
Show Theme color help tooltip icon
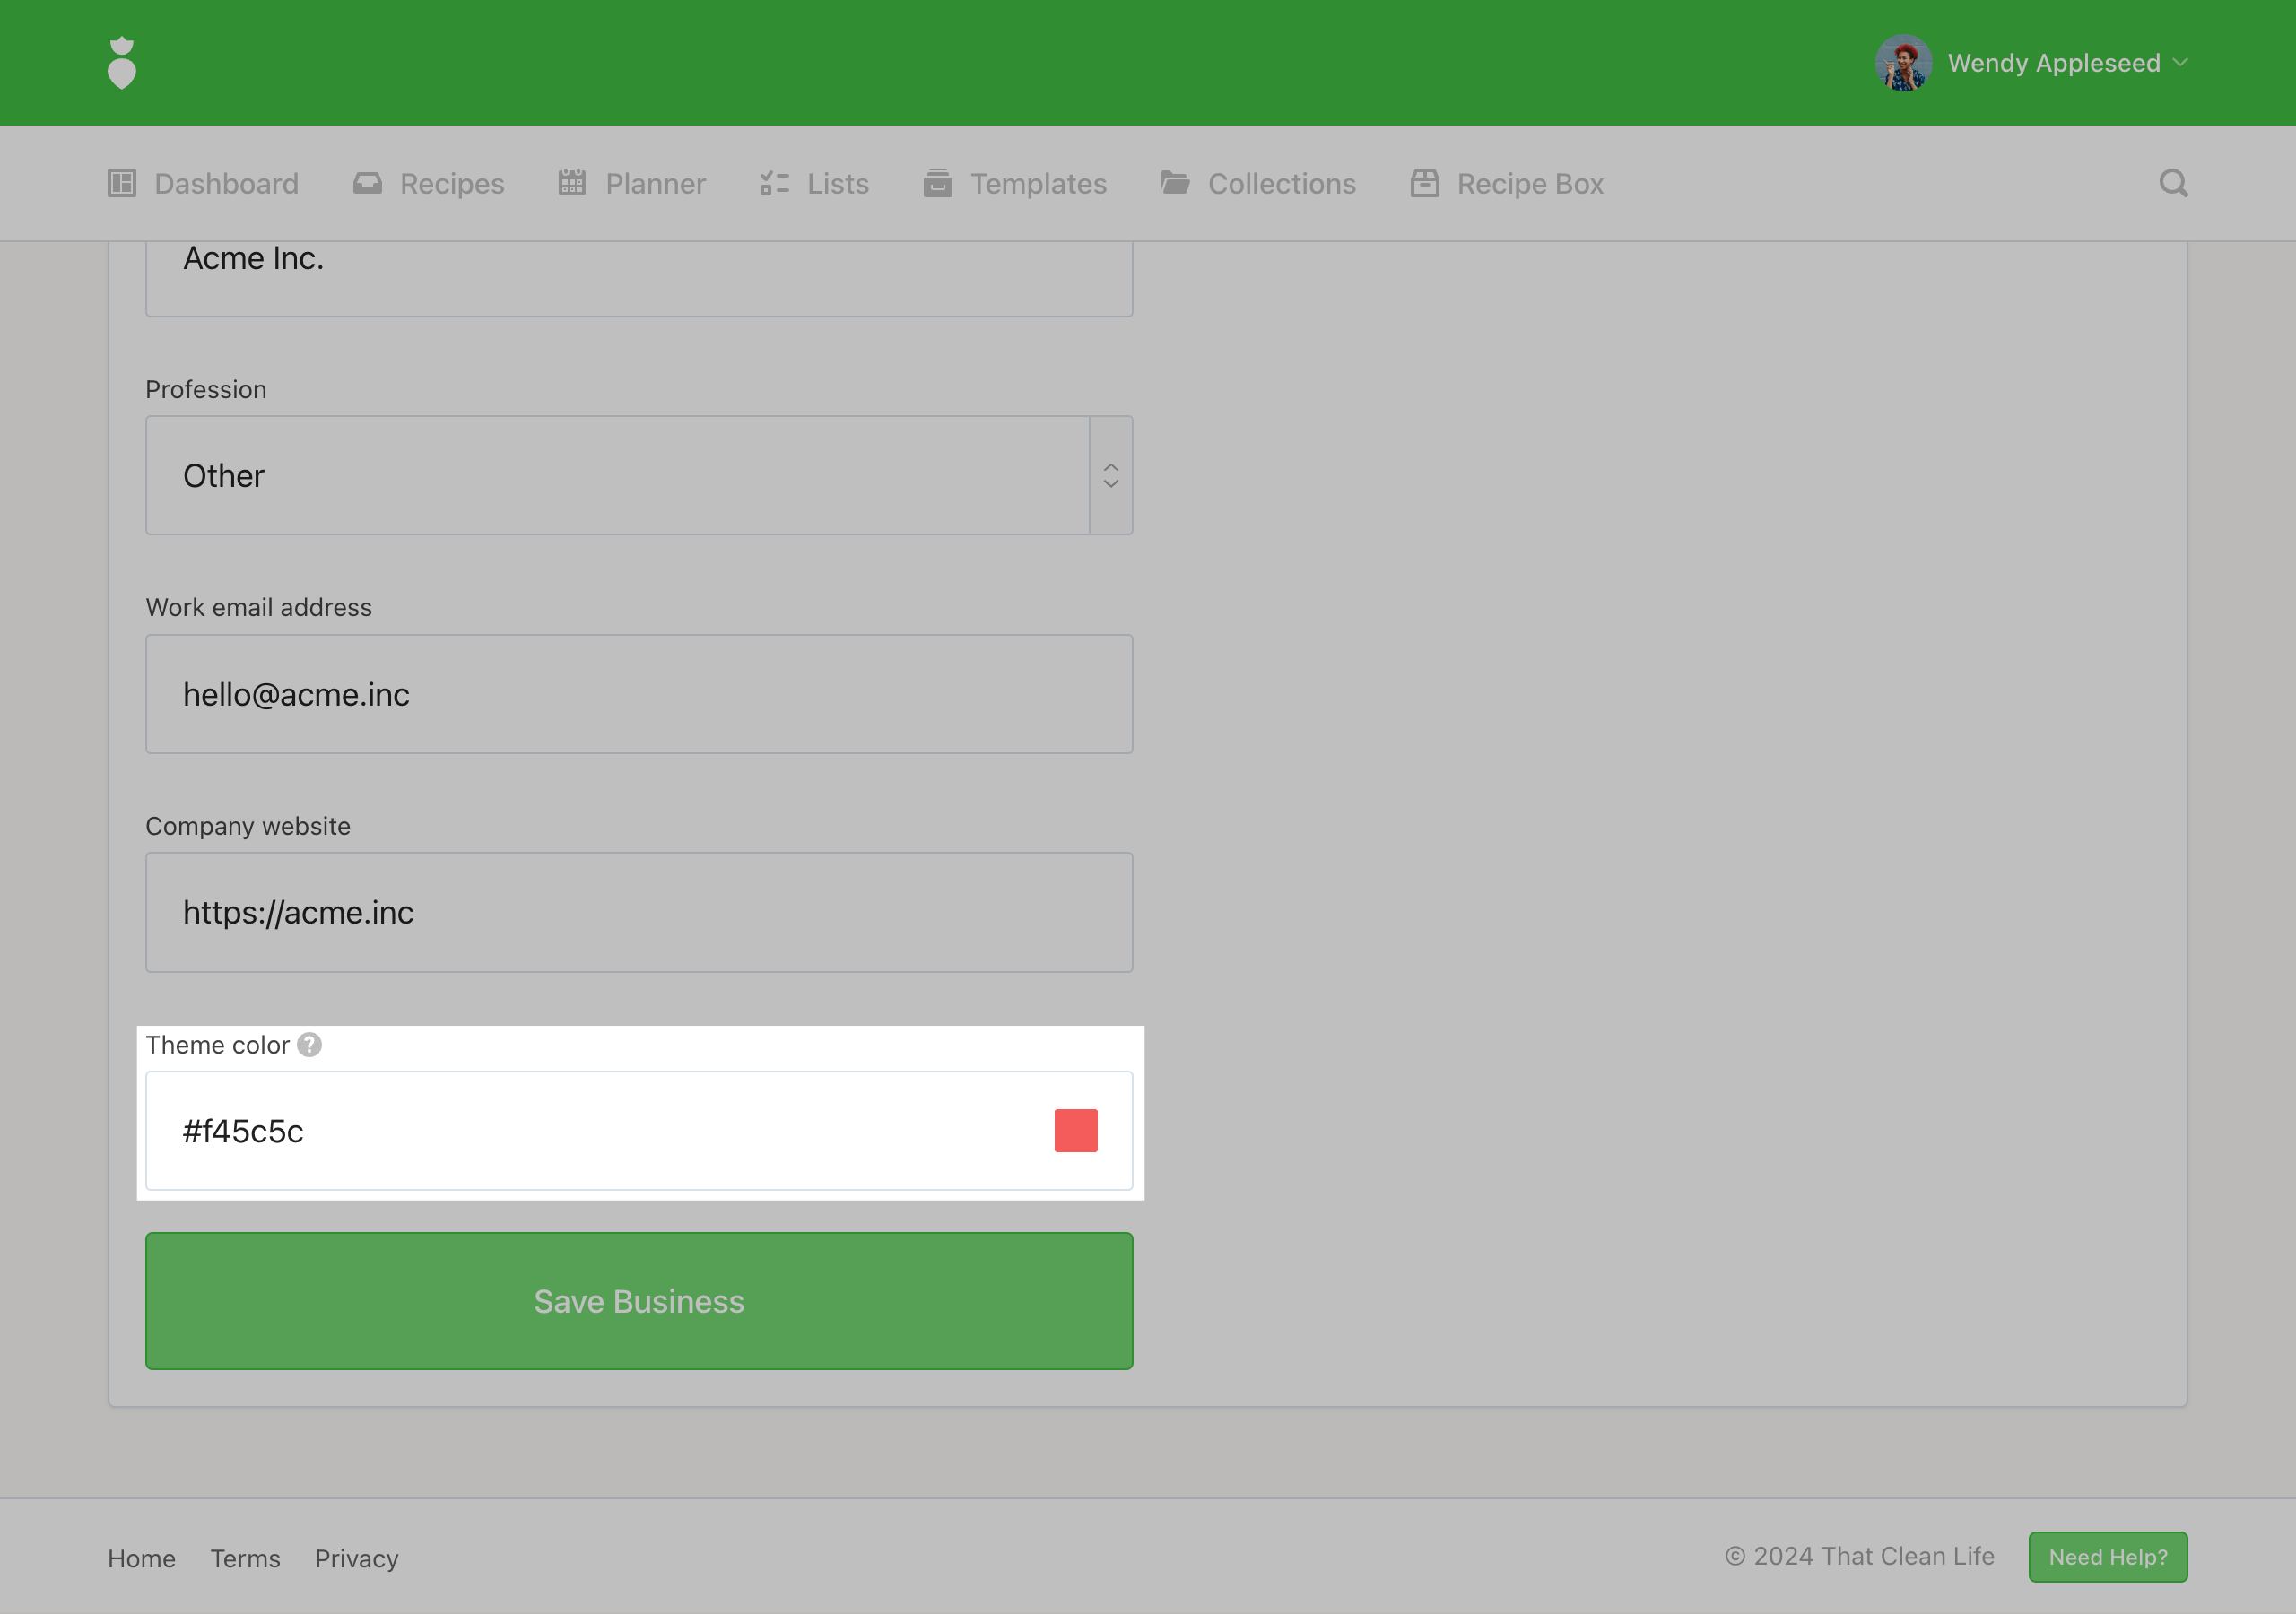[x=310, y=1045]
